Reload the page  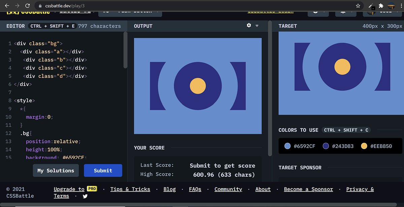pyautogui.click(x=28, y=6)
